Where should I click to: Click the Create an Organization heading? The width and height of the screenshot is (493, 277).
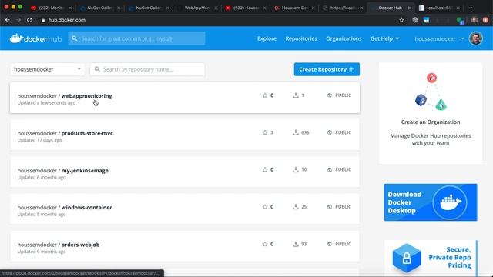[431, 122]
